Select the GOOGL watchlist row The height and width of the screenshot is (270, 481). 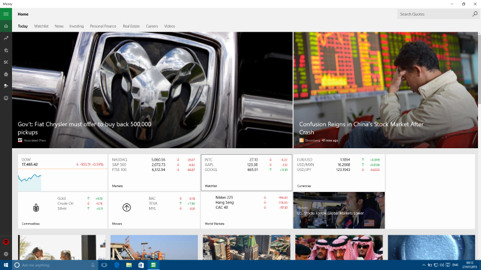tap(246, 169)
